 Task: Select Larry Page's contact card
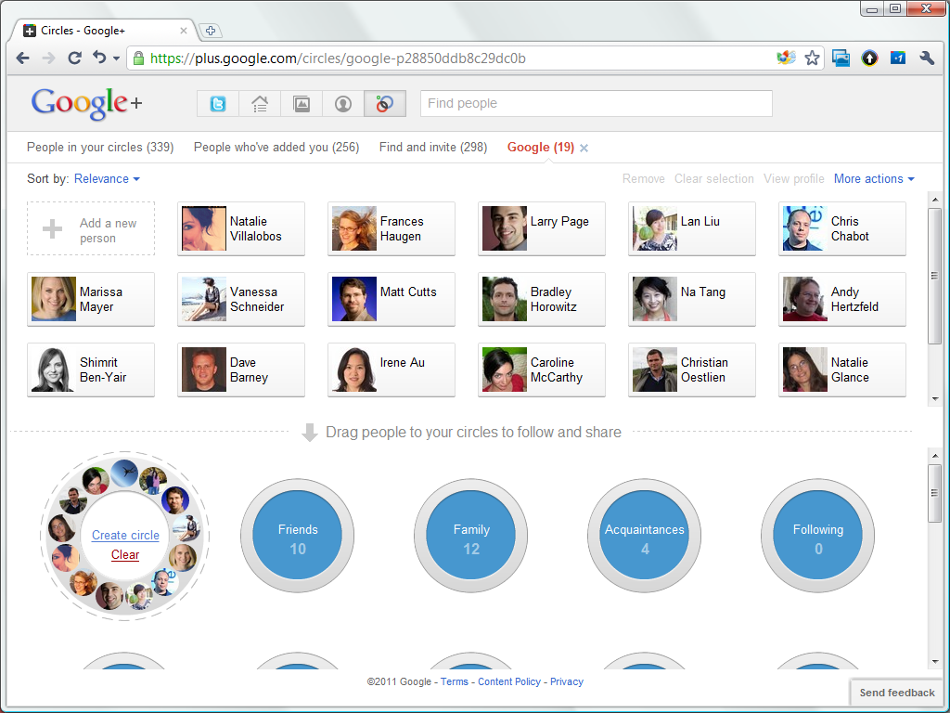(542, 228)
